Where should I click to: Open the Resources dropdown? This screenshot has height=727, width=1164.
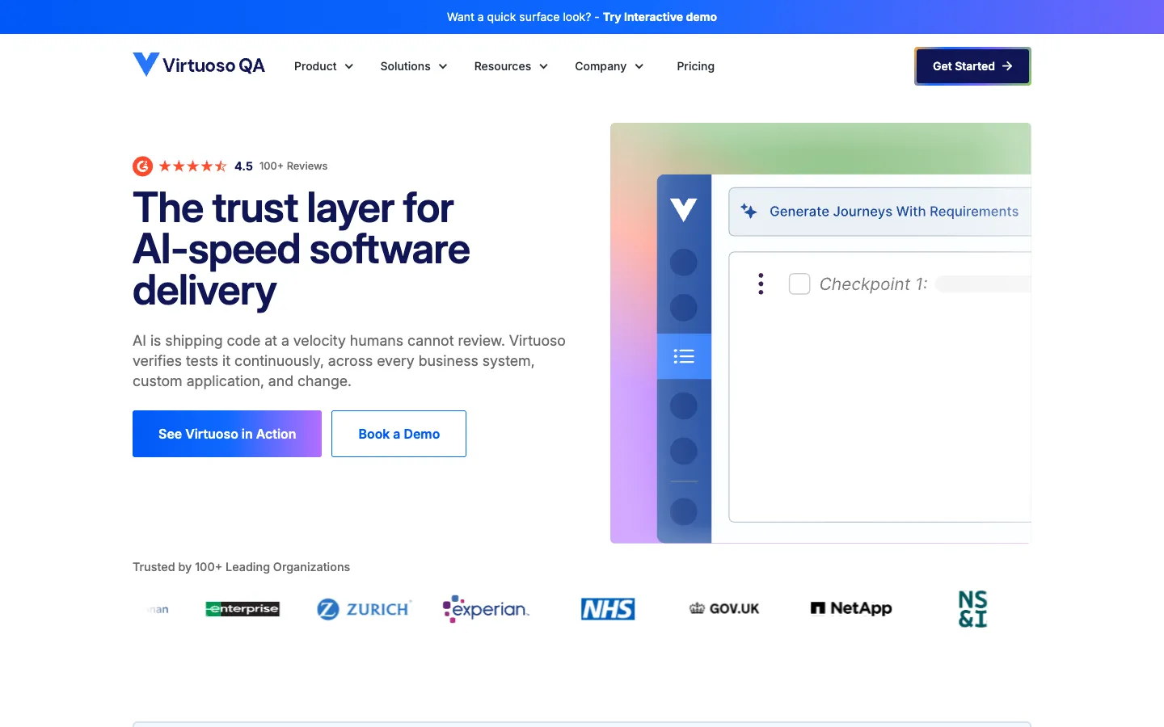[x=511, y=66]
